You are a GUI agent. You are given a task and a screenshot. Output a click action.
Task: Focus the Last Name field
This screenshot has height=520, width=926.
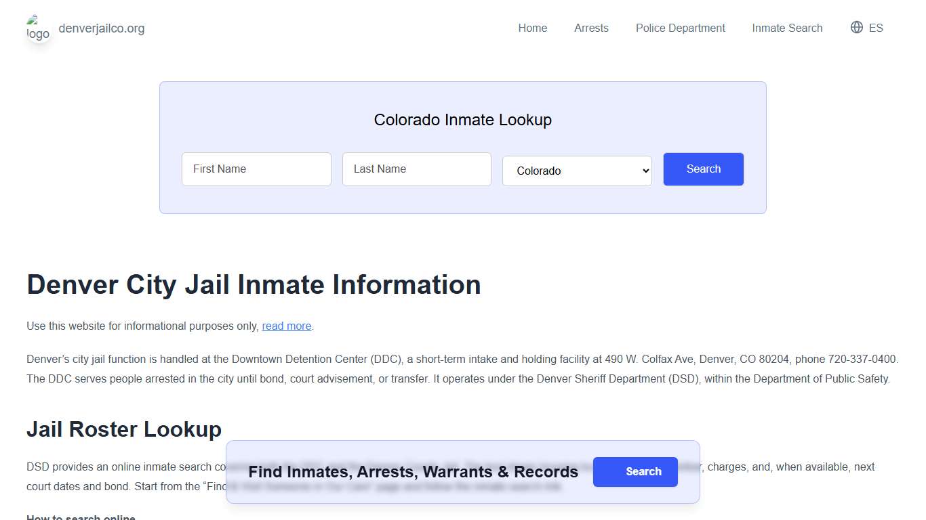(x=417, y=169)
